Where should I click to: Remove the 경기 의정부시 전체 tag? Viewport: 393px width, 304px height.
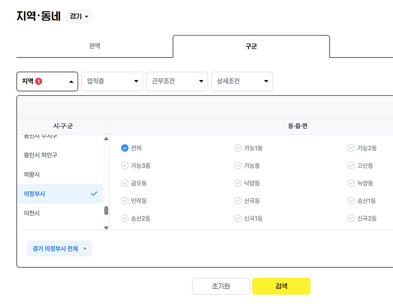84,249
